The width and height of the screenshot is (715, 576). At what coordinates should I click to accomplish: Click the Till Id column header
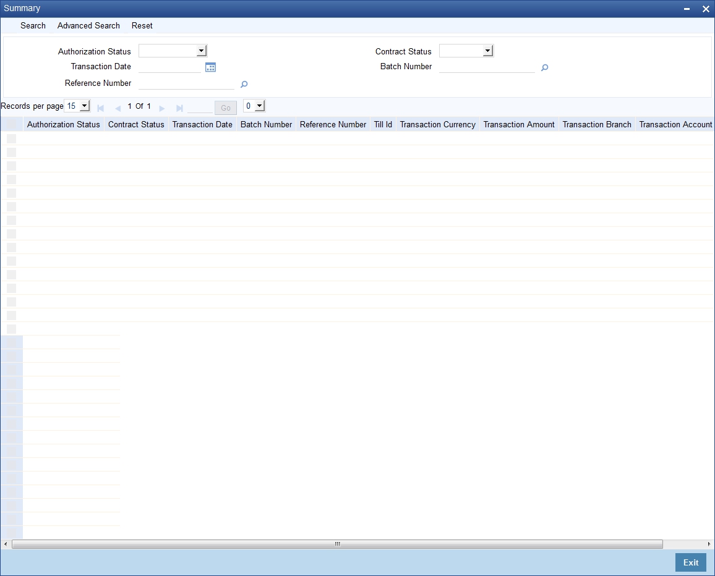click(383, 124)
